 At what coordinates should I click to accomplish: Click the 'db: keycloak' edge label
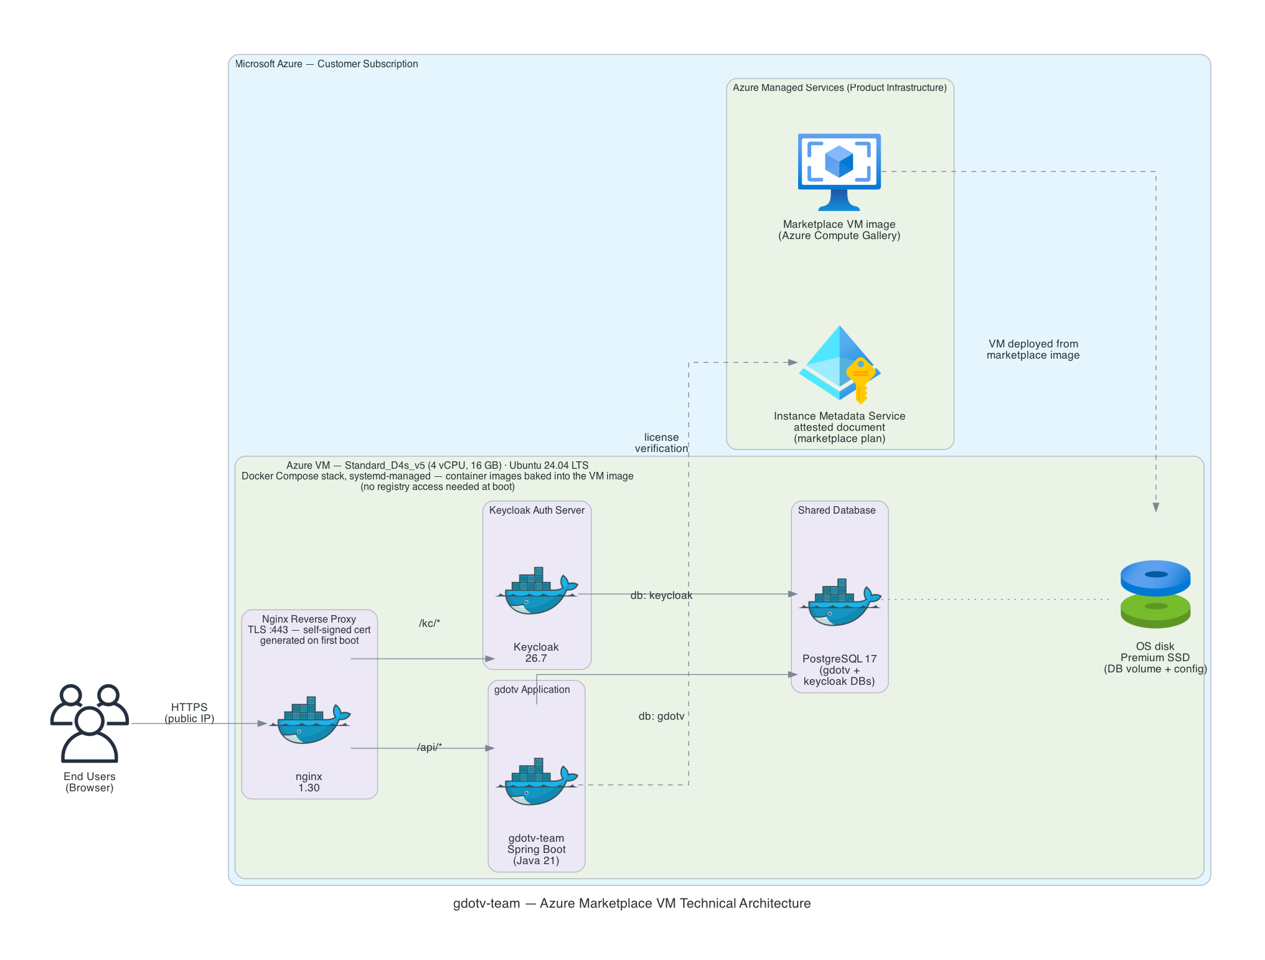click(x=661, y=595)
